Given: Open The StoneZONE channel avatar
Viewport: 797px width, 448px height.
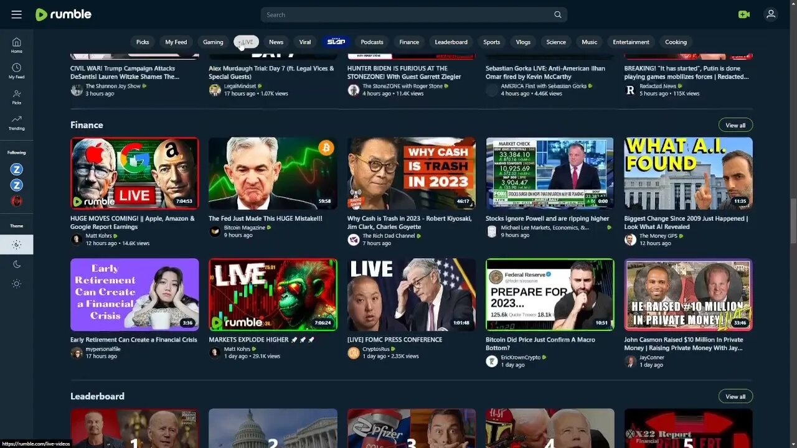Looking at the screenshot, I should click(x=354, y=90).
